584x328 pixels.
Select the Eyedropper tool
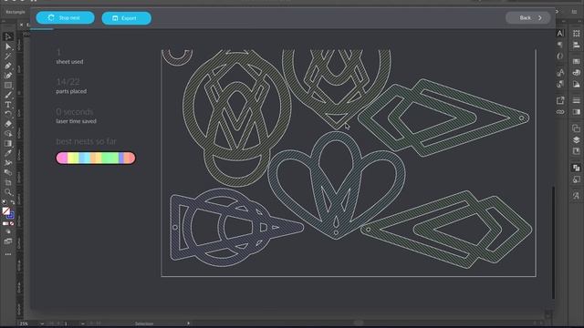click(8, 153)
